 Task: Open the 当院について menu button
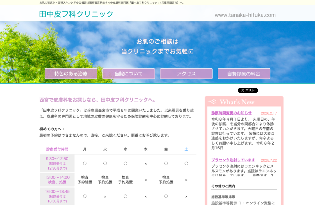click(x=129, y=74)
